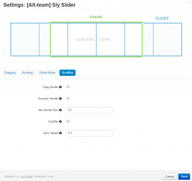This screenshot has height=181, width=192.
Task: Show help tooltip for ClickBar
Action: [60, 122]
